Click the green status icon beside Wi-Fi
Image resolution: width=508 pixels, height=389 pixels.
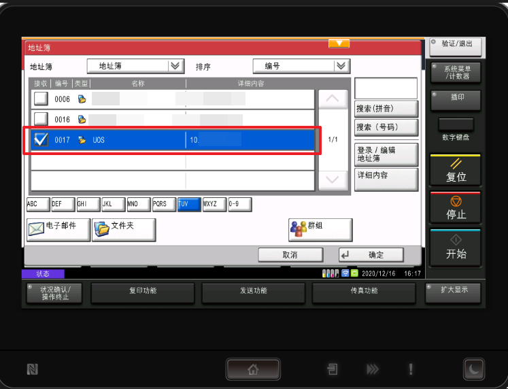tap(354, 273)
